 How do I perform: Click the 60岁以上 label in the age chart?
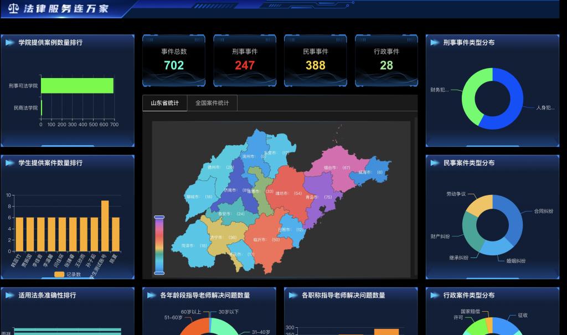(x=191, y=312)
